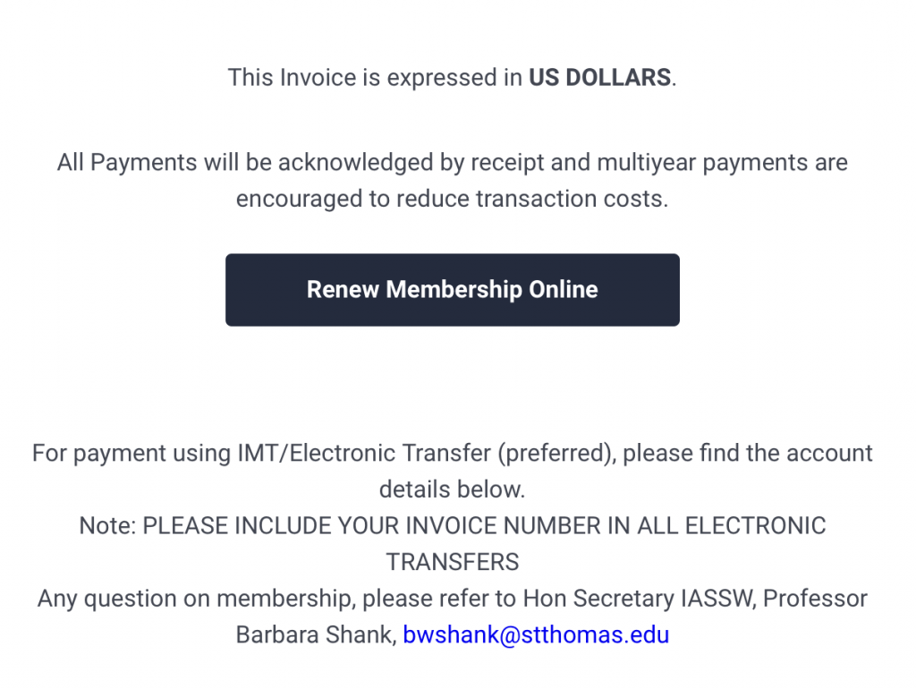Screen dimensions: 916x689
Task: Click the name 'Barbara Shank,' before the email
Action: [x=317, y=634]
